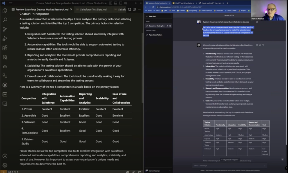The image size is (288, 173).
Task: Select the How to use ChatGPT-4 browser tab
Action: tap(211, 3)
